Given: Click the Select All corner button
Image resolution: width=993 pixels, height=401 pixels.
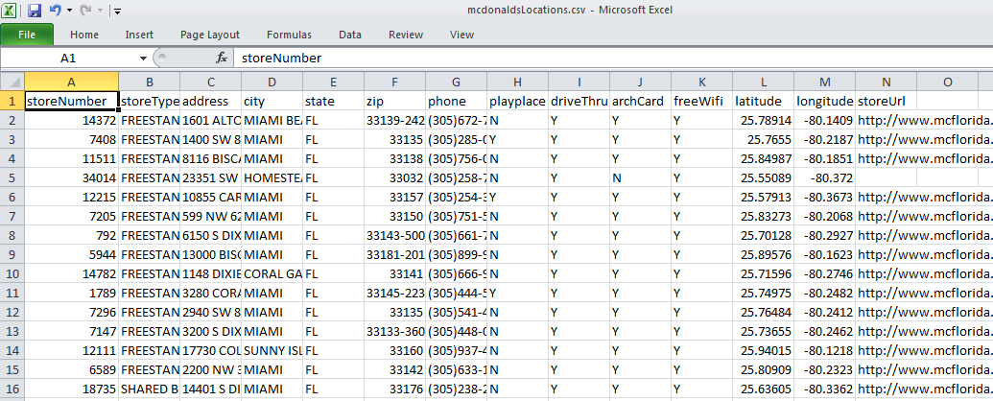Looking at the screenshot, I should pos(12,82).
